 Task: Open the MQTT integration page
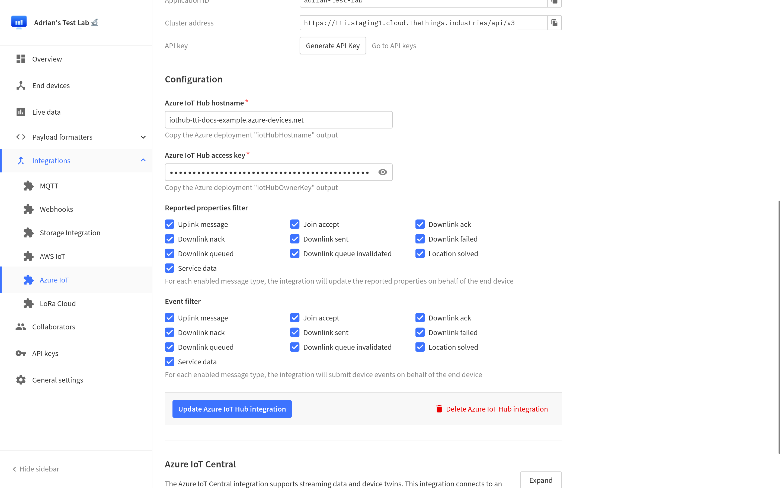point(49,186)
